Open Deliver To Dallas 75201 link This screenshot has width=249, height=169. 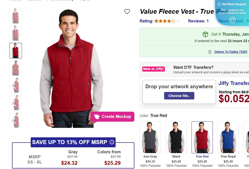231,52
